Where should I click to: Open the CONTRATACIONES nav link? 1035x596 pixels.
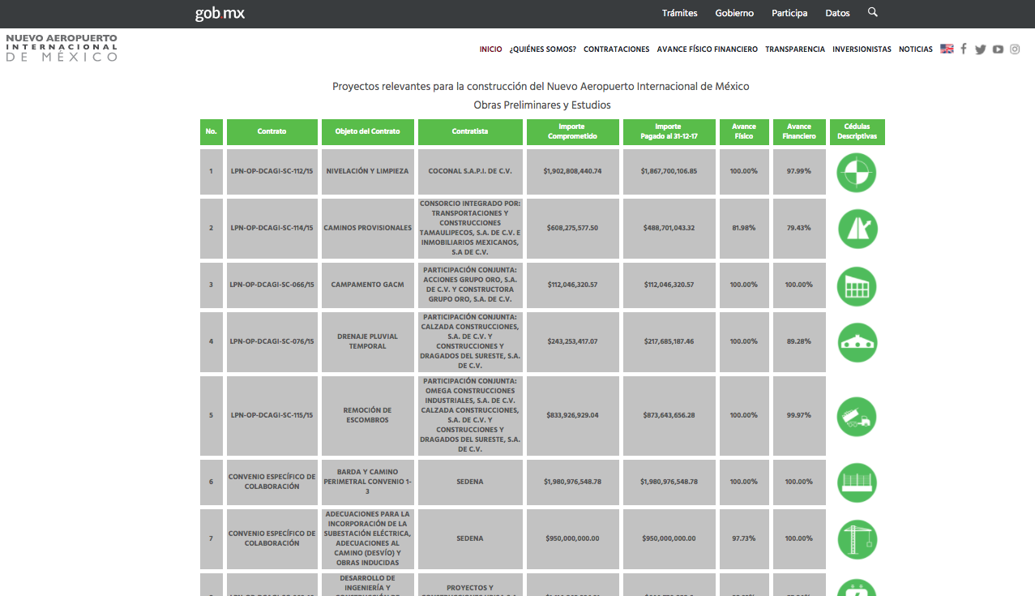coord(617,49)
